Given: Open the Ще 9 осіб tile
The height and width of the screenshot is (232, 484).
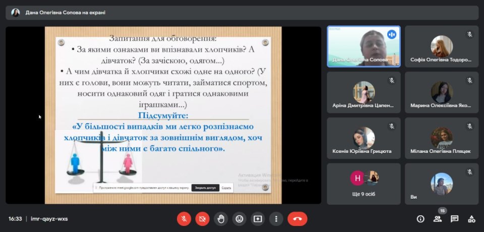Looking at the screenshot, I should pyautogui.click(x=364, y=184).
